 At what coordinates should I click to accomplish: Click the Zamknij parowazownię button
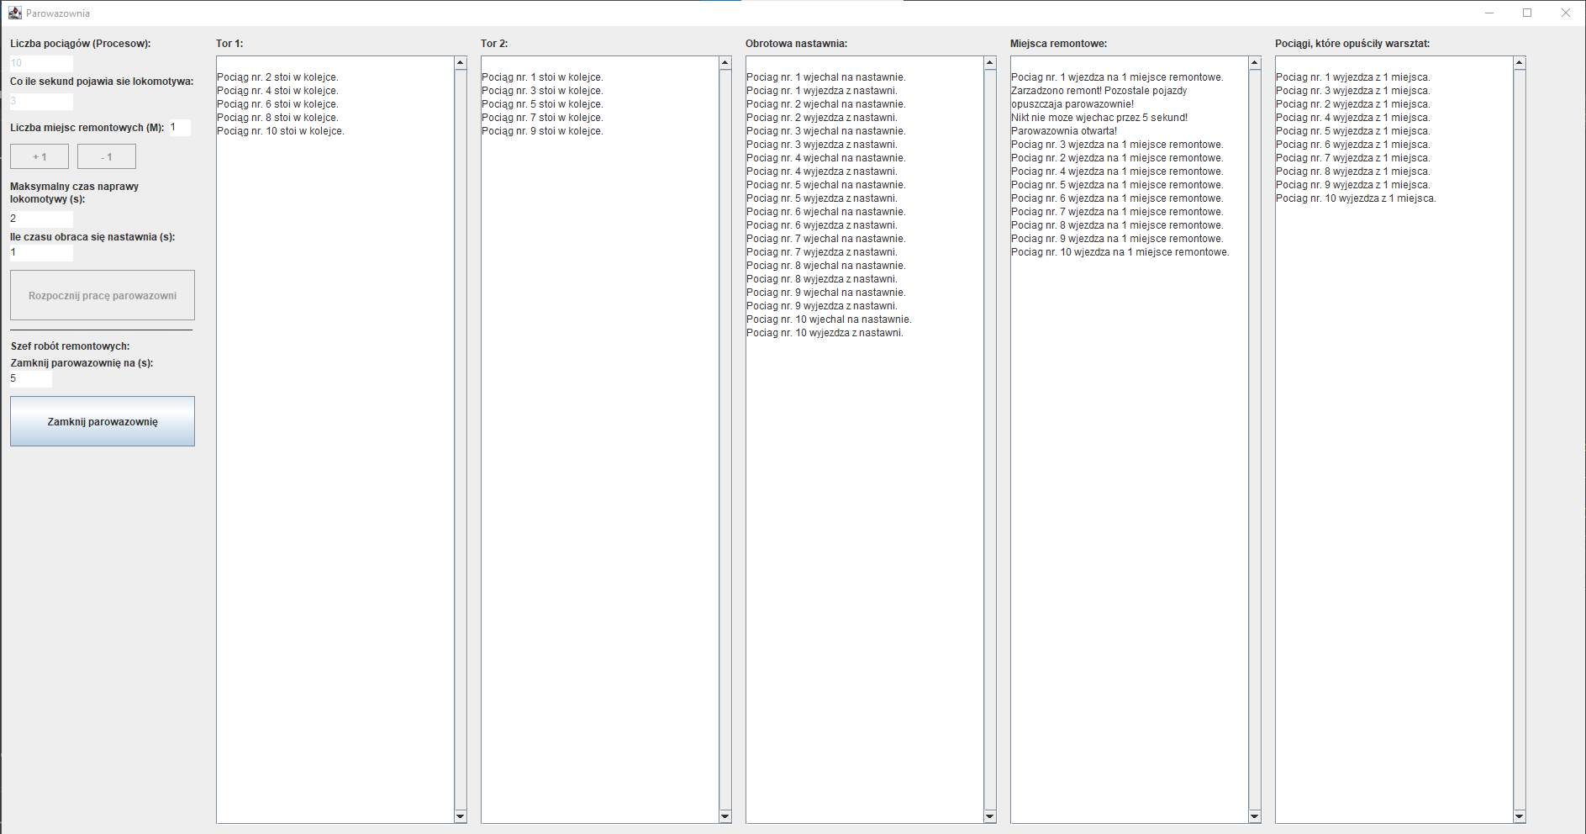103,421
